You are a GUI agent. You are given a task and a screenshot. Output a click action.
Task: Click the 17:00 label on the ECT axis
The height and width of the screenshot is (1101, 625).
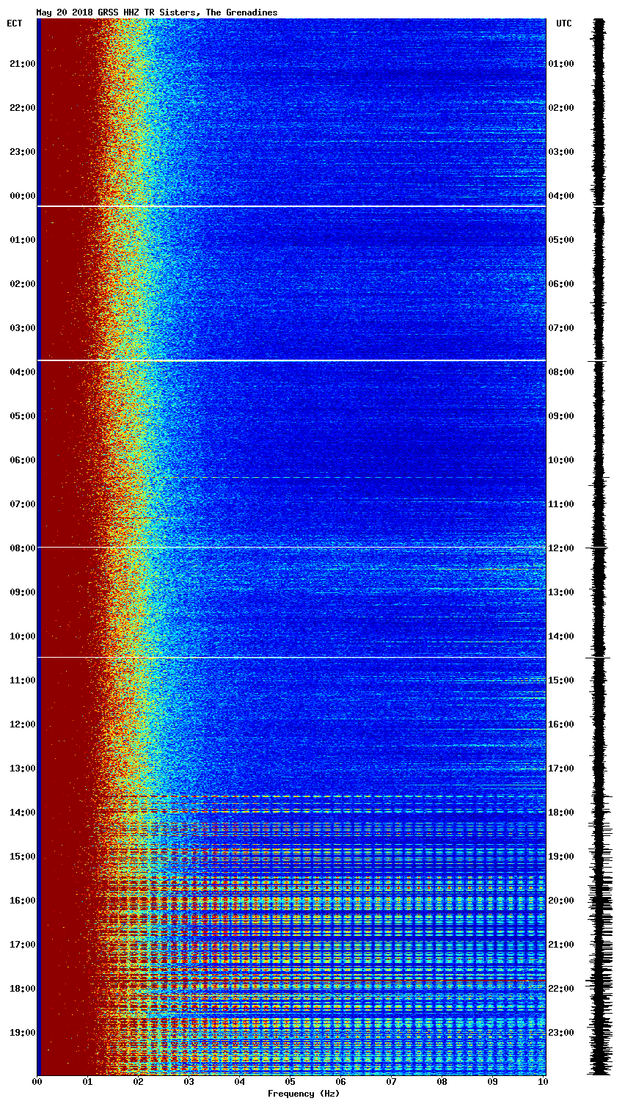(x=22, y=945)
